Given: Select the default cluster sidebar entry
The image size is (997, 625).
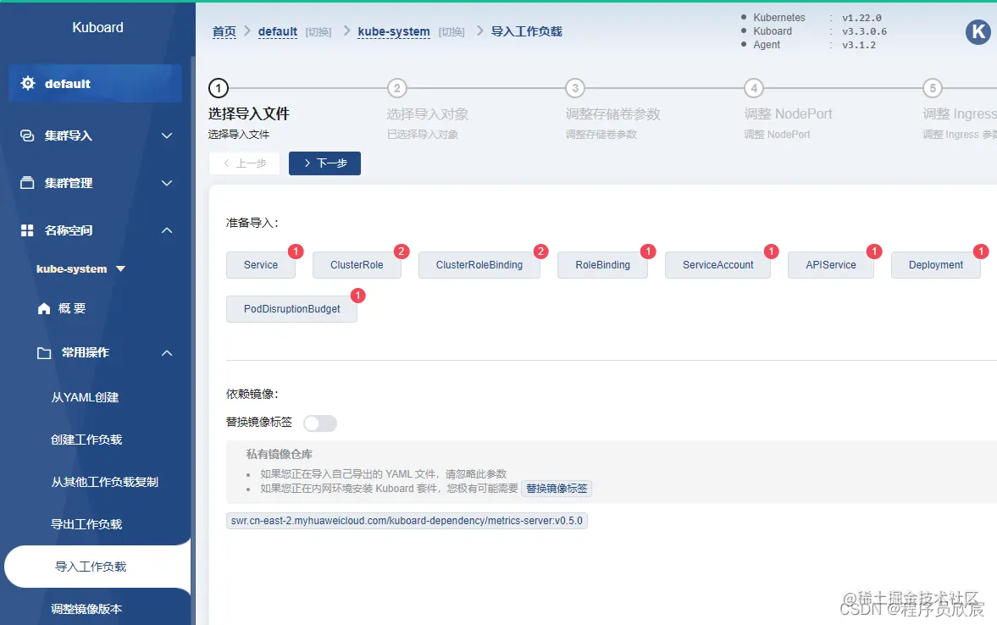Looking at the screenshot, I should pyautogui.click(x=96, y=83).
